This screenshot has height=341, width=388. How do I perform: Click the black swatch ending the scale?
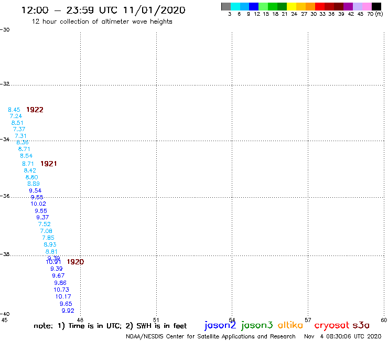[x=376, y=6]
